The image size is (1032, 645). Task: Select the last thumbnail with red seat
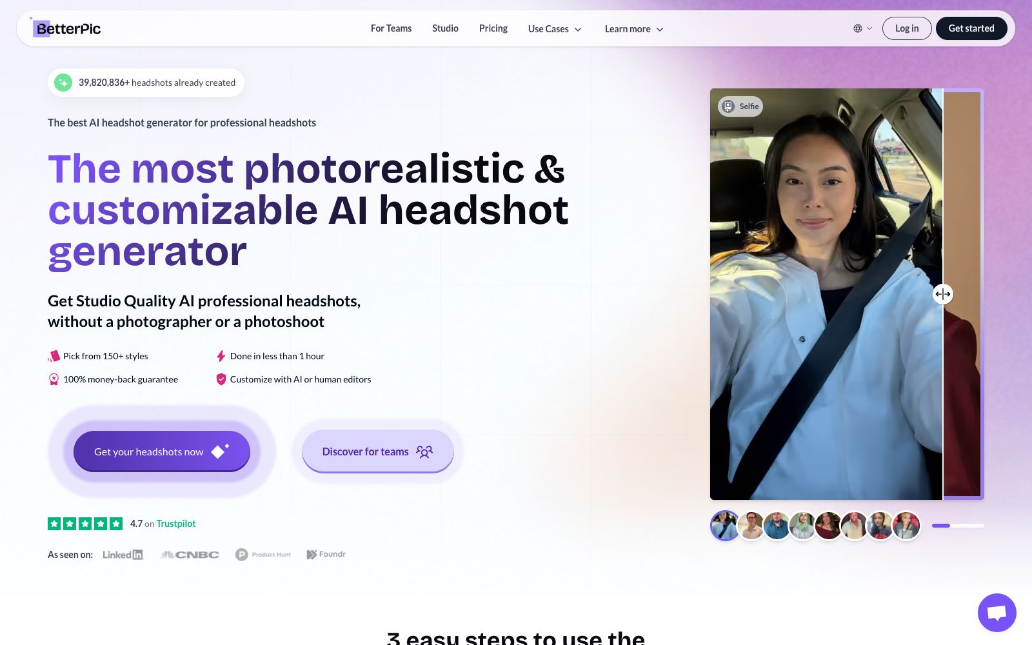906,526
